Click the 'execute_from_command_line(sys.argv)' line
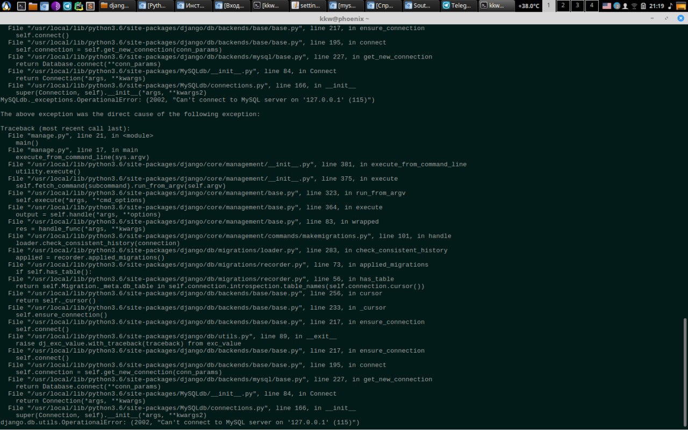The height and width of the screenshot is (430, 688). [82, 157]
